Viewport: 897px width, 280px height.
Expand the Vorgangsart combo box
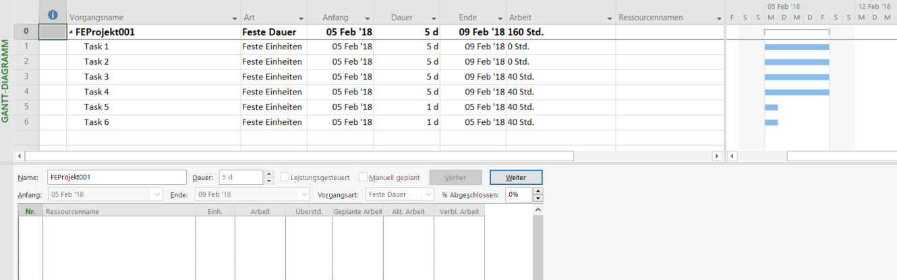click(428, 194)
